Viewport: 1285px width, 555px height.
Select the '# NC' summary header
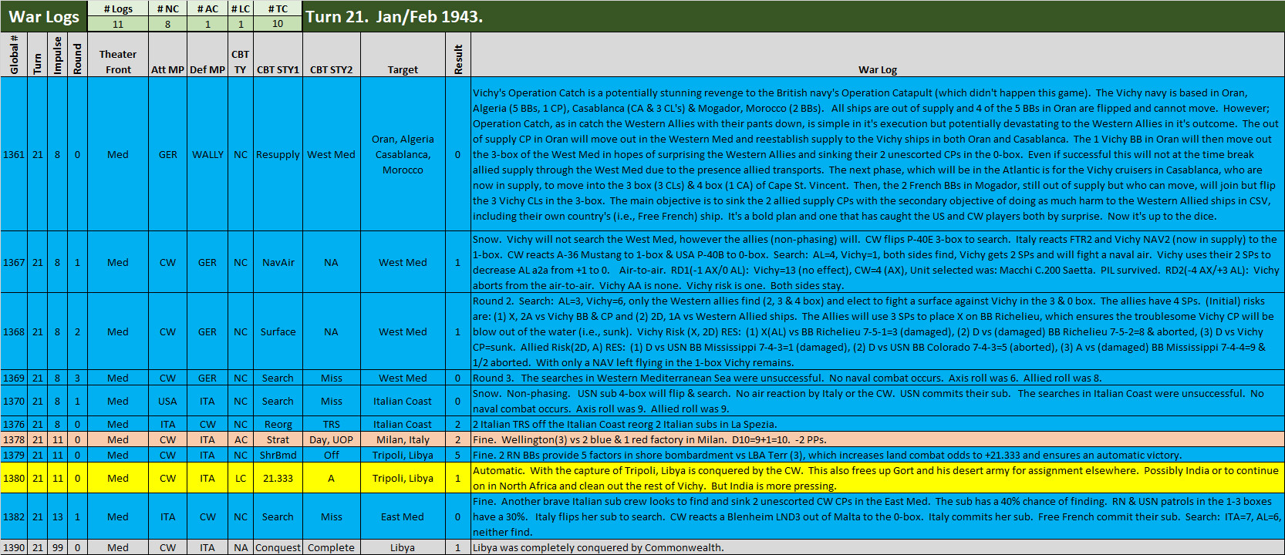click(x=168, y=8)
